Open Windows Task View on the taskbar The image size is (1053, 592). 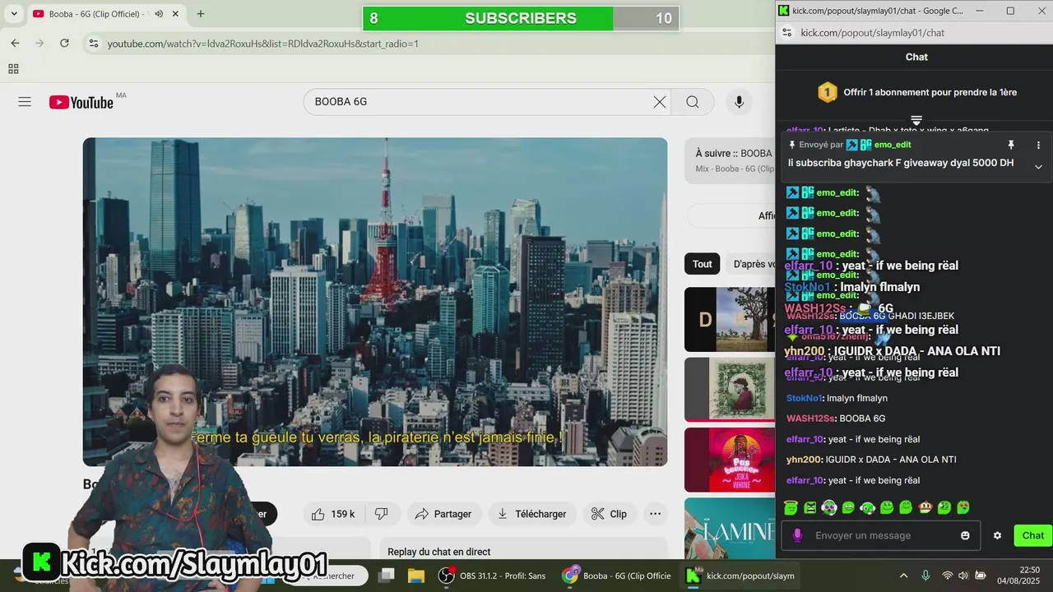tap(387, 576)
